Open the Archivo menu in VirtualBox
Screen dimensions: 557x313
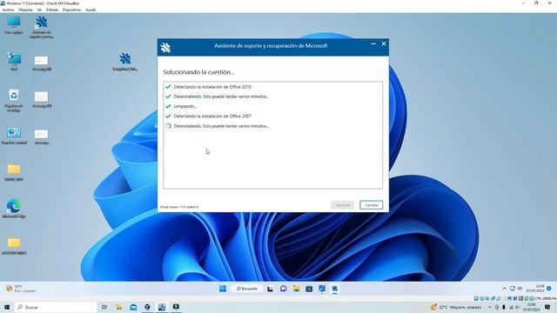coord(8,10)
